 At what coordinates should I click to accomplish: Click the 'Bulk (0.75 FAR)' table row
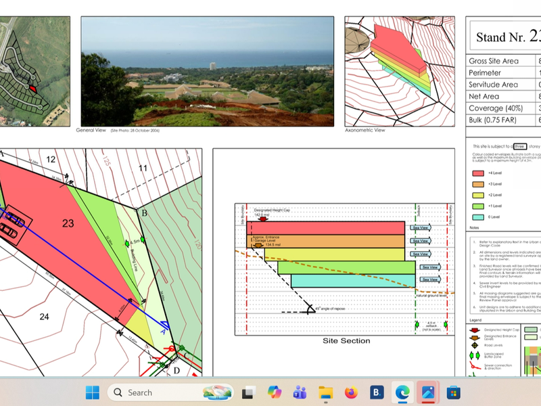[503, 120]
